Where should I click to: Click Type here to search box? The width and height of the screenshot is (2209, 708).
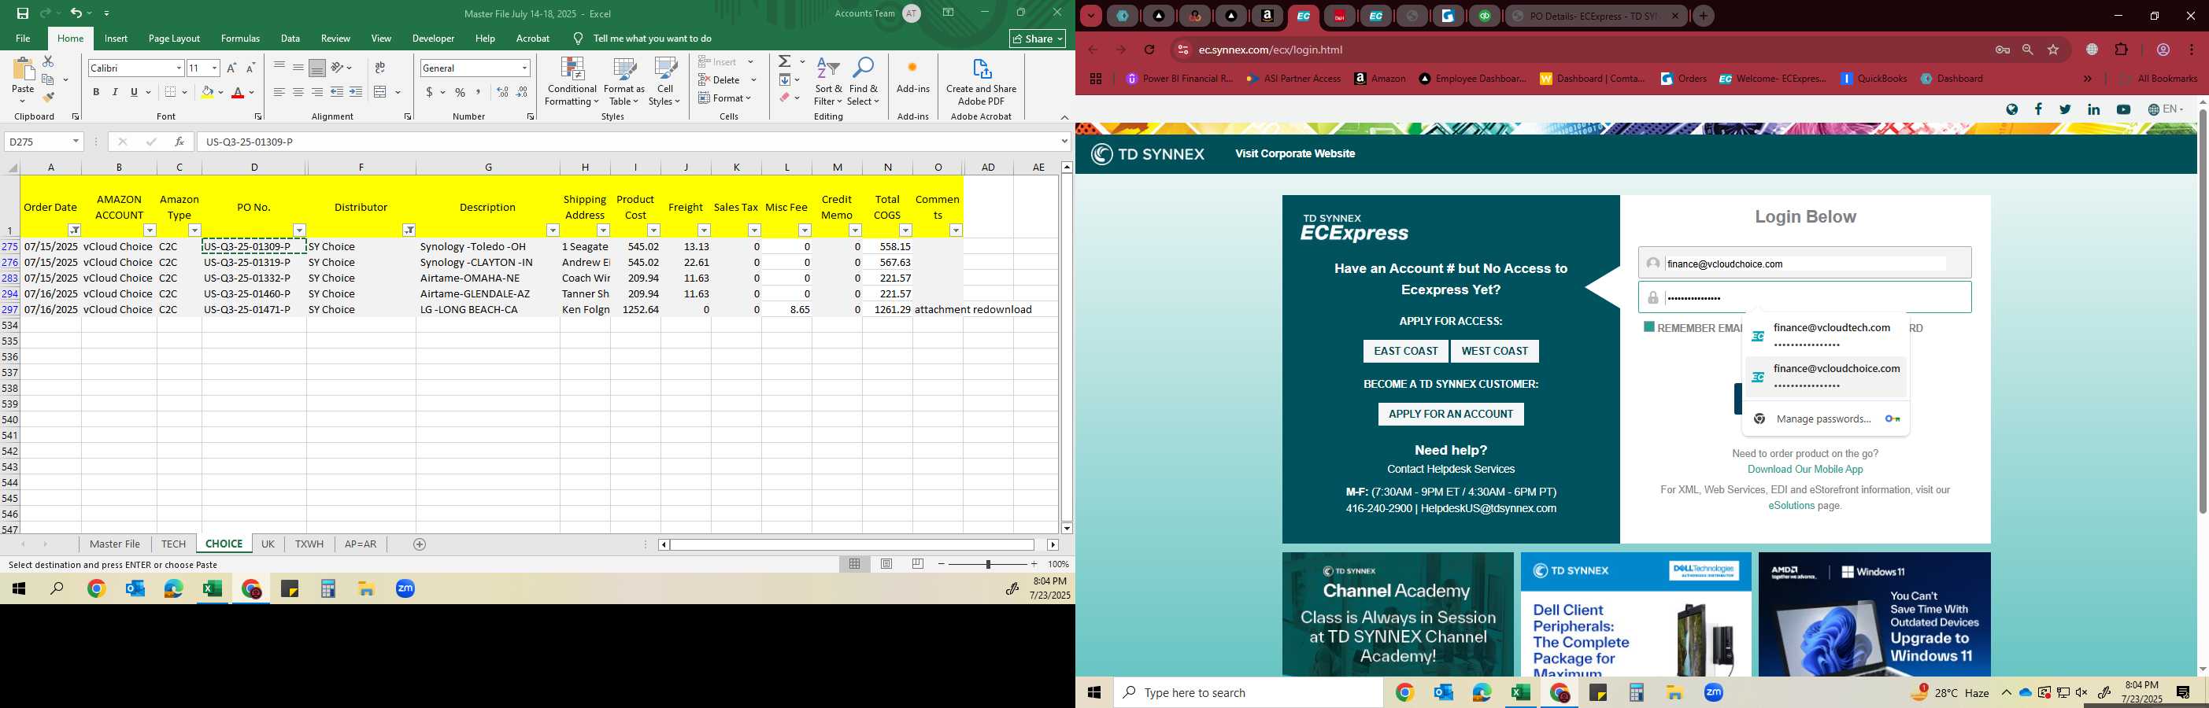1249,692
